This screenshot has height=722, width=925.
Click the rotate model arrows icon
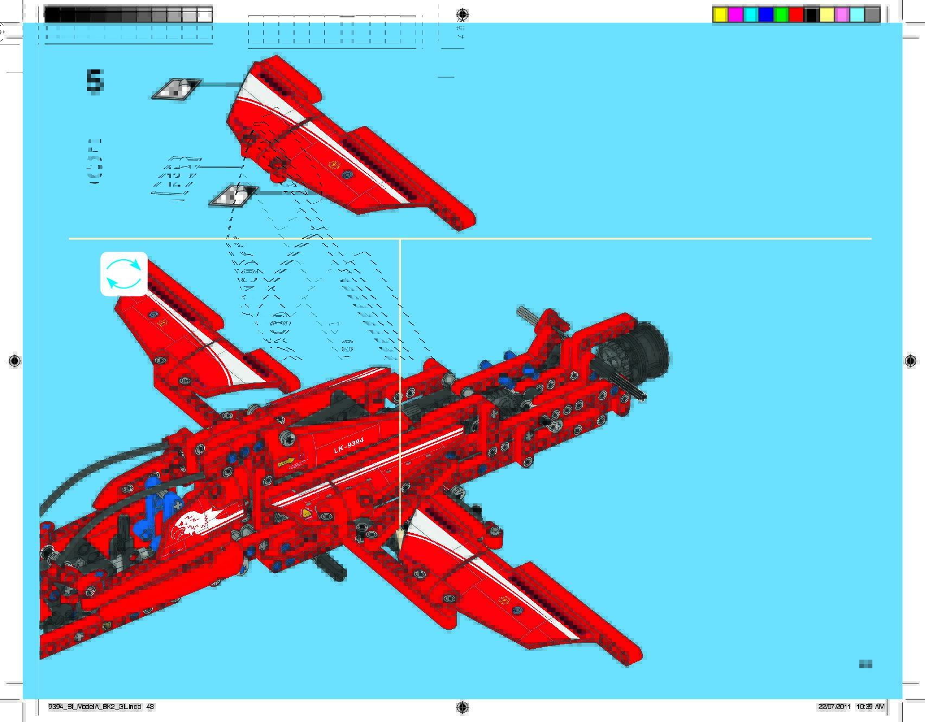click(x=124, y=274)
